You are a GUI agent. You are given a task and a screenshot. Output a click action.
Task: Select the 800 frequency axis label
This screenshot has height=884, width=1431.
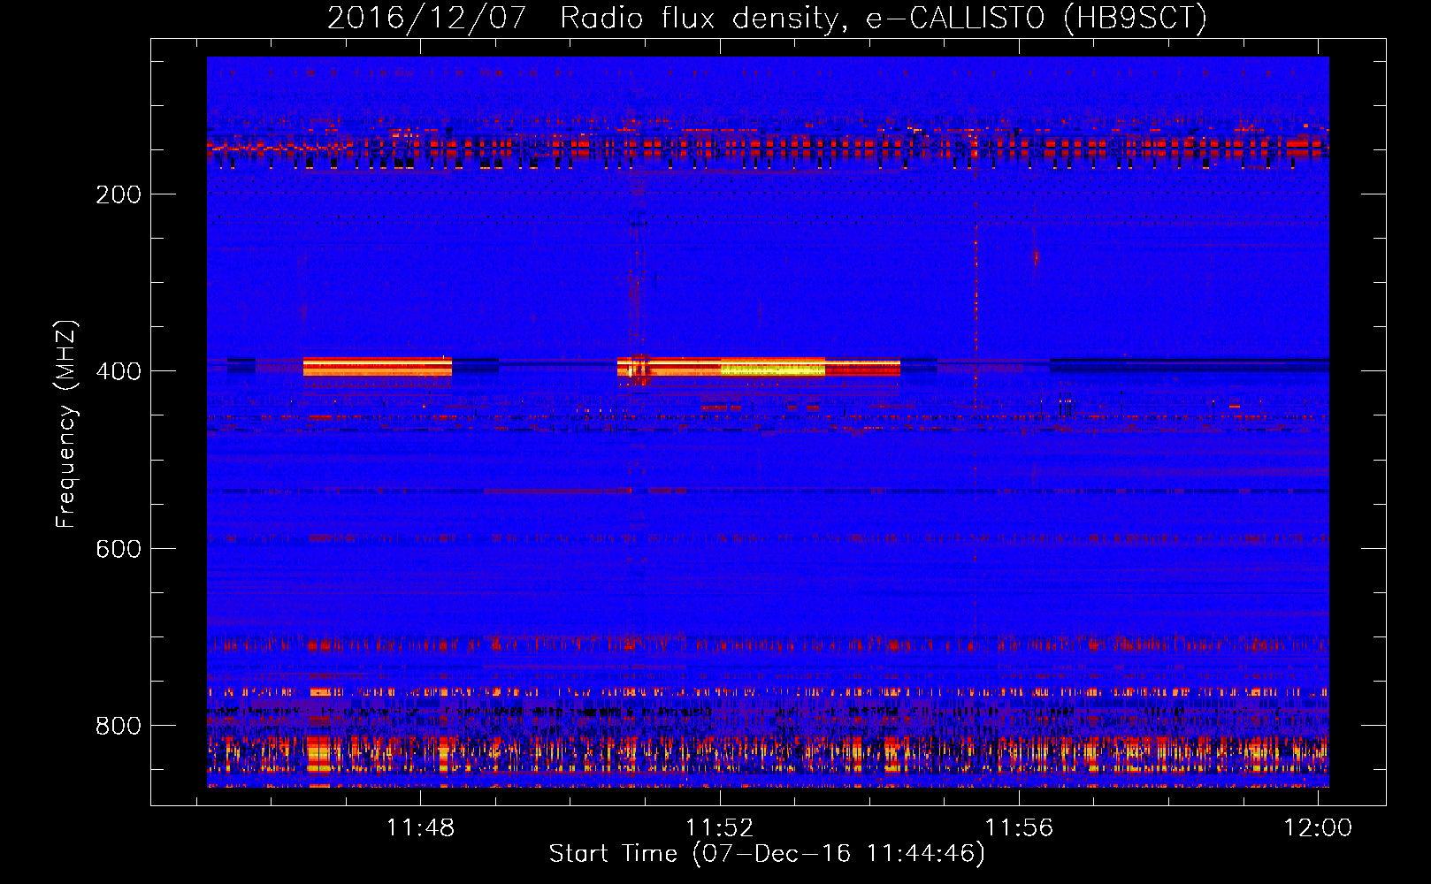pos(118,726)
